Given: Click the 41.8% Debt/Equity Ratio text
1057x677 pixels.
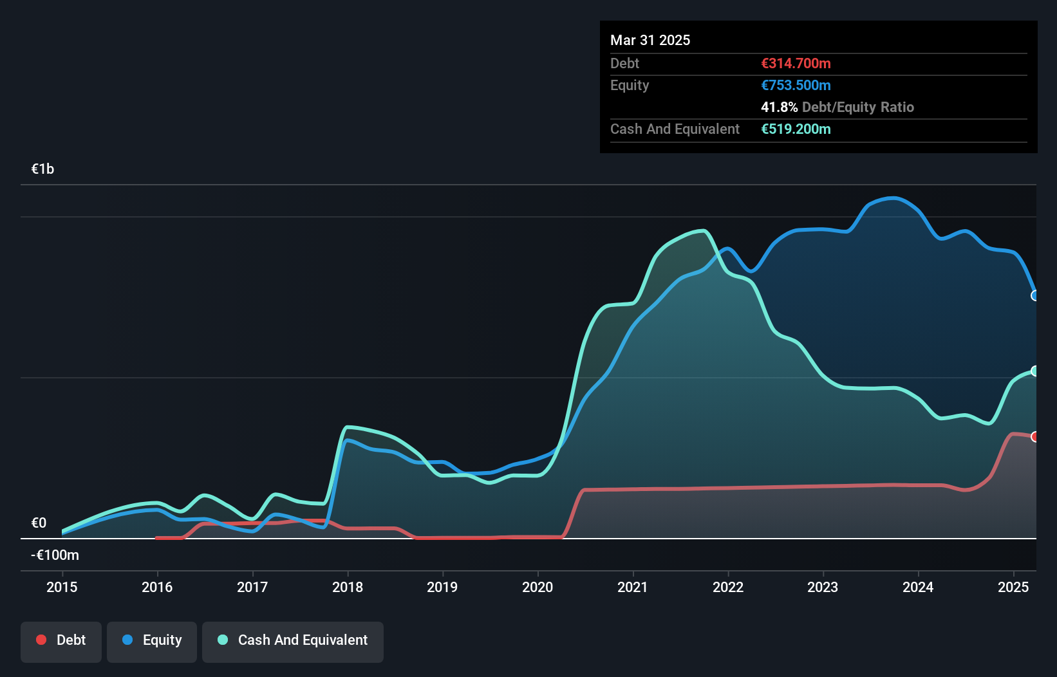Looking at the screenshot, I should point(837,107).
